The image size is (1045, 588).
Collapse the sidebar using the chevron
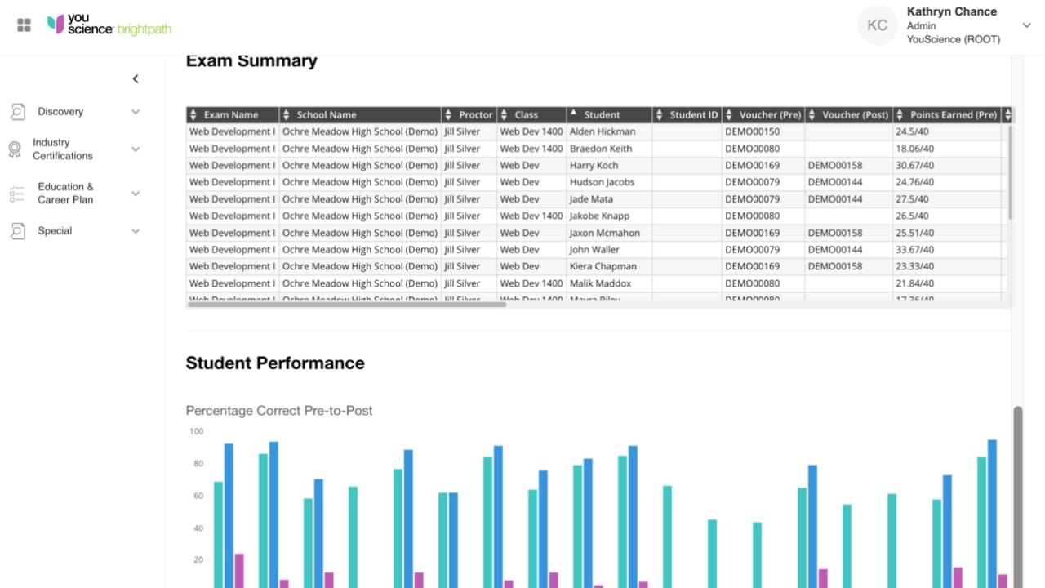coord(136,78)
